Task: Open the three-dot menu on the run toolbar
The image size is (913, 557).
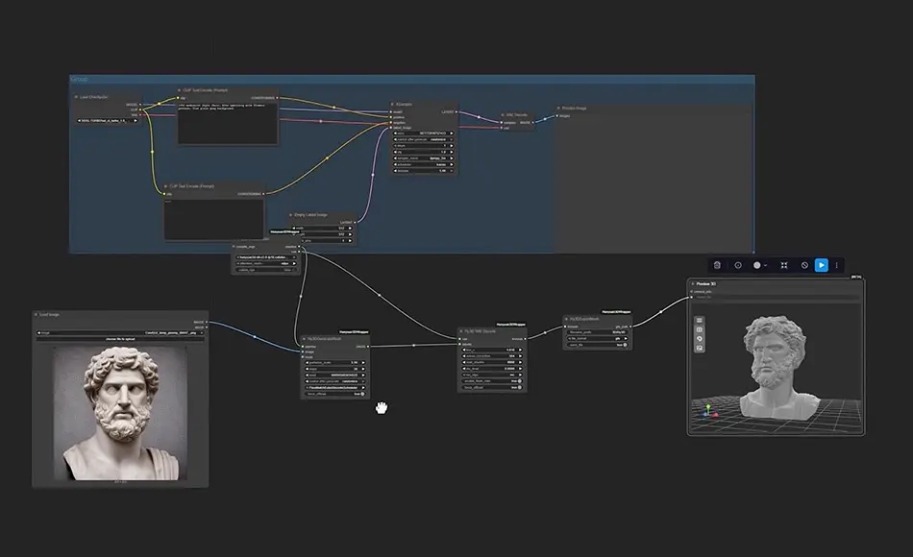Action: 836,265
